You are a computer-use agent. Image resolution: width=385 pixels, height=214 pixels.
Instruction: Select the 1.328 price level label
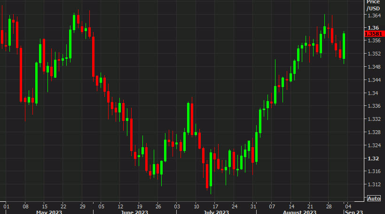[374, 133]
